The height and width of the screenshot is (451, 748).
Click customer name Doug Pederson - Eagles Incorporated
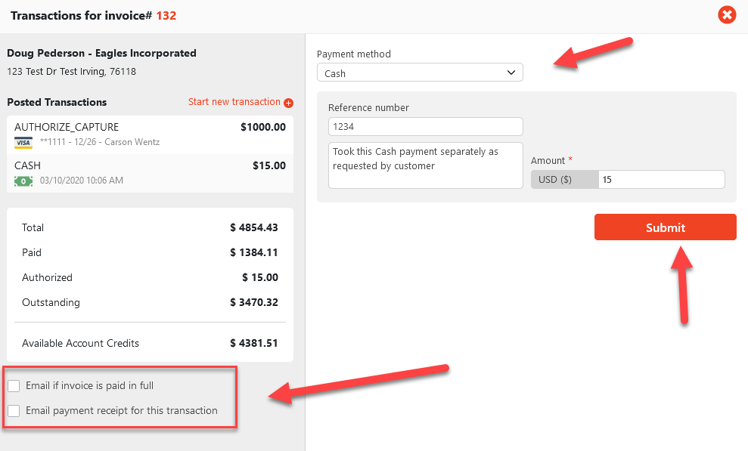coord(101,54)
